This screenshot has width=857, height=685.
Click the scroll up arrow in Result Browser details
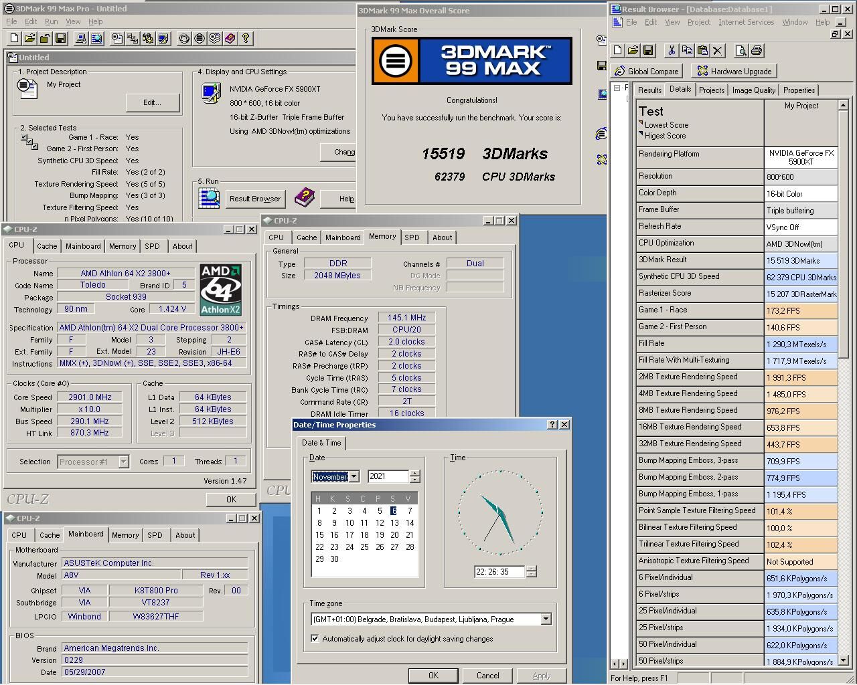[843, 105]
